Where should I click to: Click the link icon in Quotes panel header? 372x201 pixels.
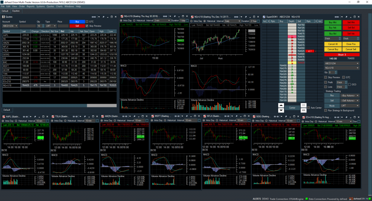coord(94,17)
